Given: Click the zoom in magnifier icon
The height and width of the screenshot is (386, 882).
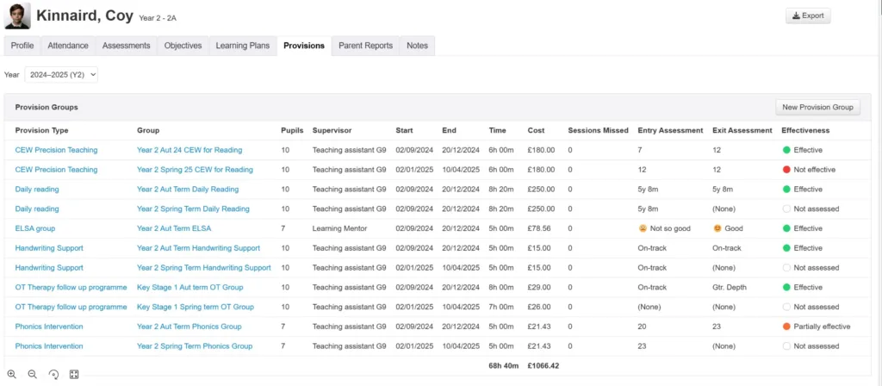Looking at the screenshot, I should coord(11,374).
